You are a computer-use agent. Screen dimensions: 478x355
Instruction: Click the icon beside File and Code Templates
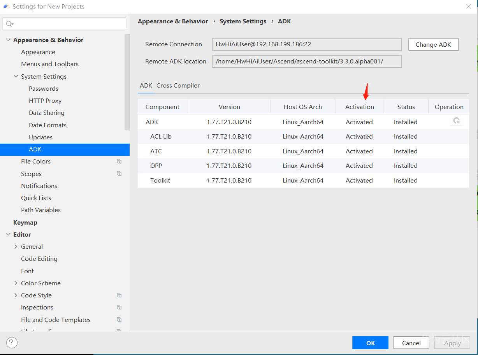pyautogui.click(x=119, y=320)
